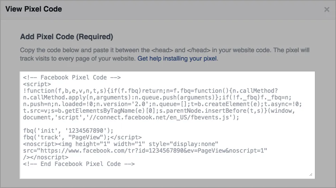This screenshot has width=336, height=188.
Task: Click the Add Pixel Code (Required) heading
Action: tap(67, 37)
